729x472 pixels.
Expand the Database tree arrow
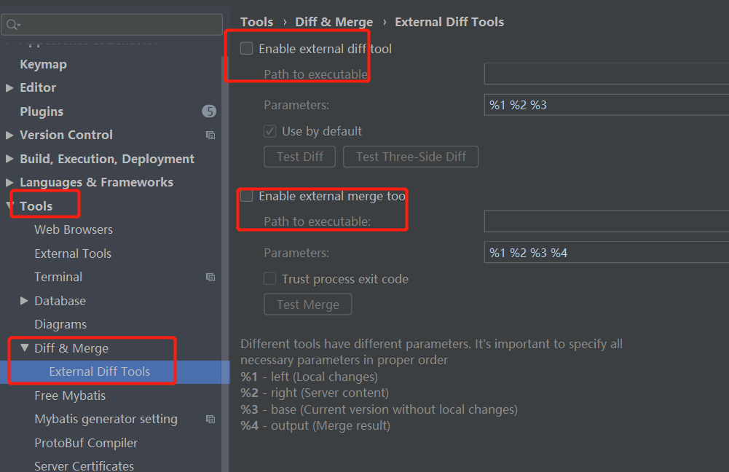pos(24,300)
